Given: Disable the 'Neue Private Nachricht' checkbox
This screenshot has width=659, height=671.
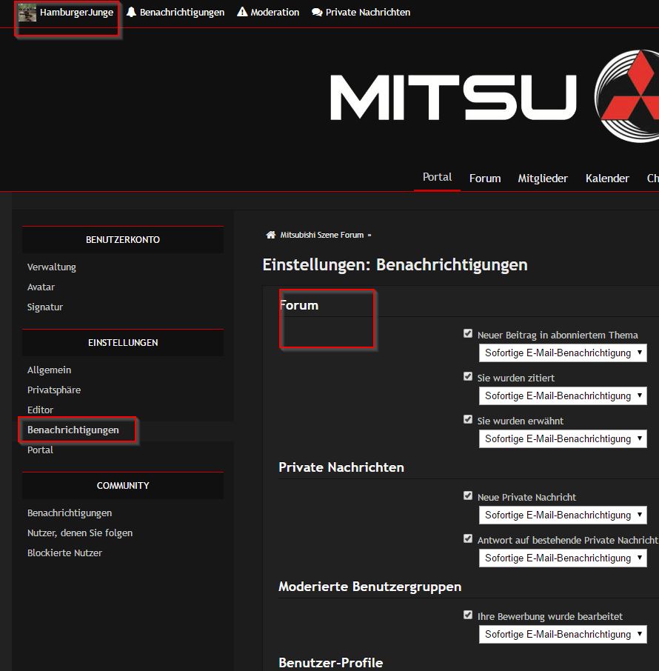Looking at the screenshot, I should (x=468, y=496).
